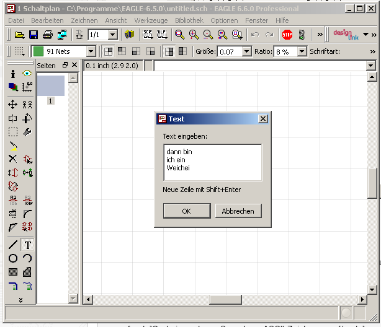Screen dimensions: 381x327
Task: Select the Group dashed rectangle tool
Action: (13, 132)
